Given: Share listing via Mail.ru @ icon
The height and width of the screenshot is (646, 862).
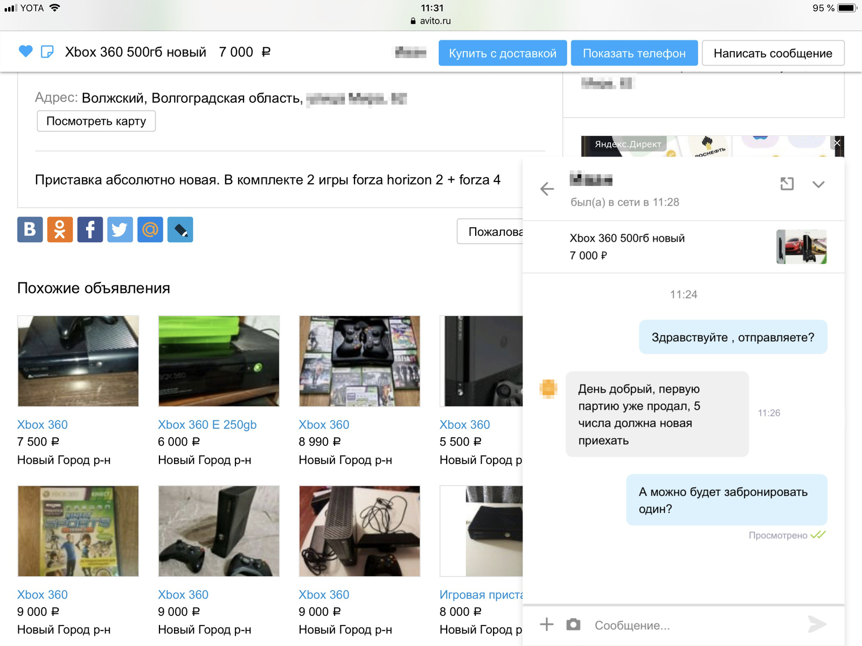Looking at the screenshot, I should (x=150, y=229).
